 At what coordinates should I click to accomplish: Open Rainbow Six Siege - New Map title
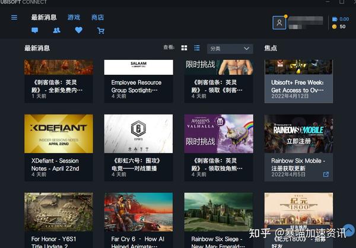tap(218, 242)
